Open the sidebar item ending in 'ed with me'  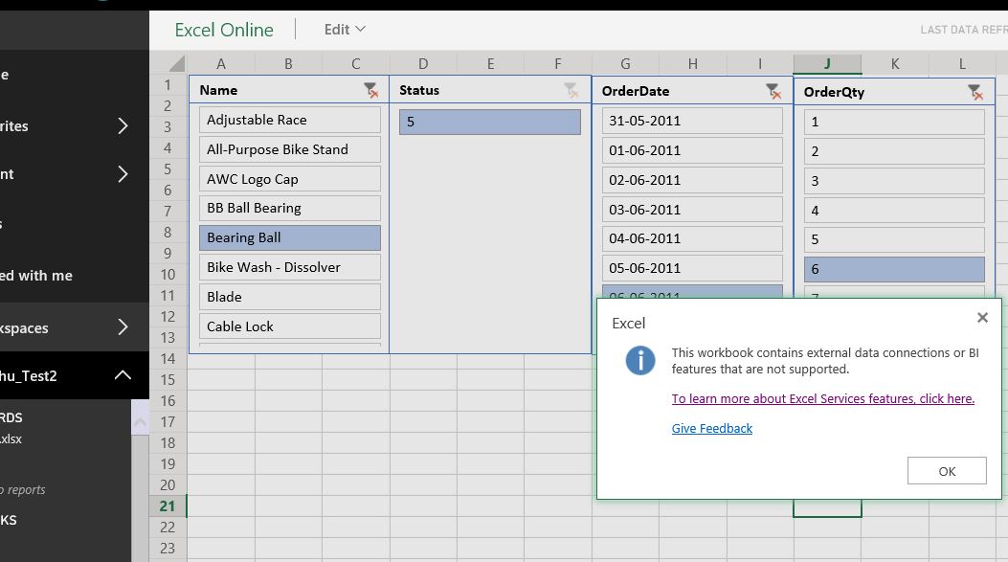[x=36, y=276]
